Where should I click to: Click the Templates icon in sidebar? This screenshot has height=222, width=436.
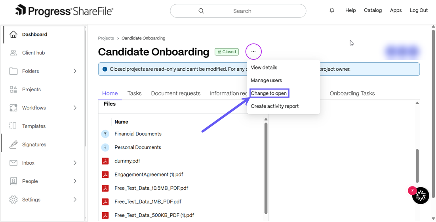click(13, 126)
